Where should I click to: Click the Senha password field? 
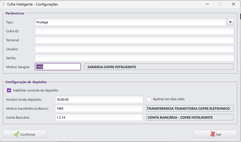(134, 58)
